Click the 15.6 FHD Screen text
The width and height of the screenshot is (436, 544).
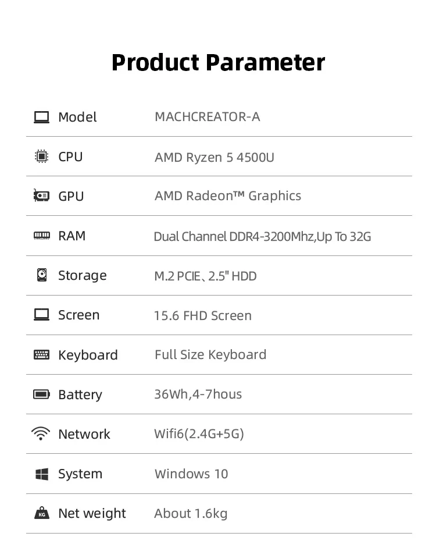(202, 315)
